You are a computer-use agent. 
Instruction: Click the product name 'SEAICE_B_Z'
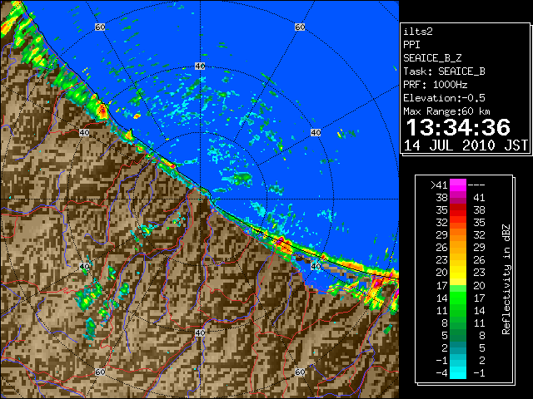point(432,58)
